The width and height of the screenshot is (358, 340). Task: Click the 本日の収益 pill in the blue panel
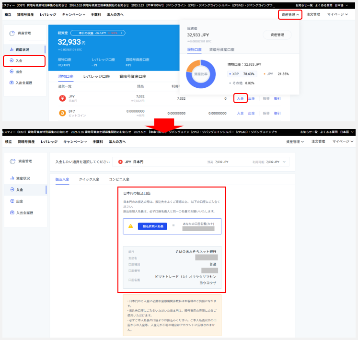coord(98,33)
